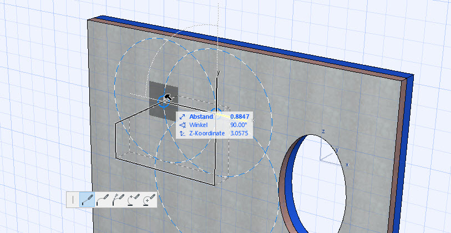Viewport: 451px width, 233px height.
Task: Click the Abstand value 0.8847 in tracker
Action: pyautogui.click(x=239, y=117)
